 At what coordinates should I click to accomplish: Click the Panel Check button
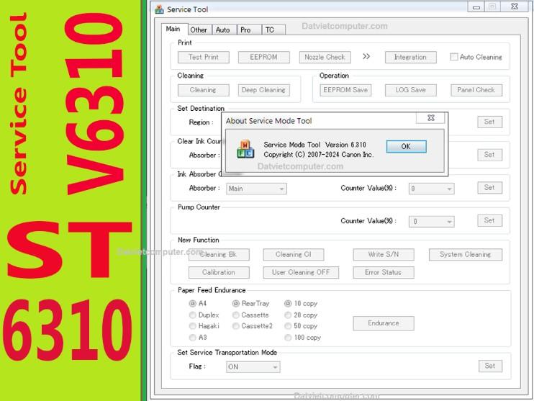pyautogui.click(x=476, y=90)
